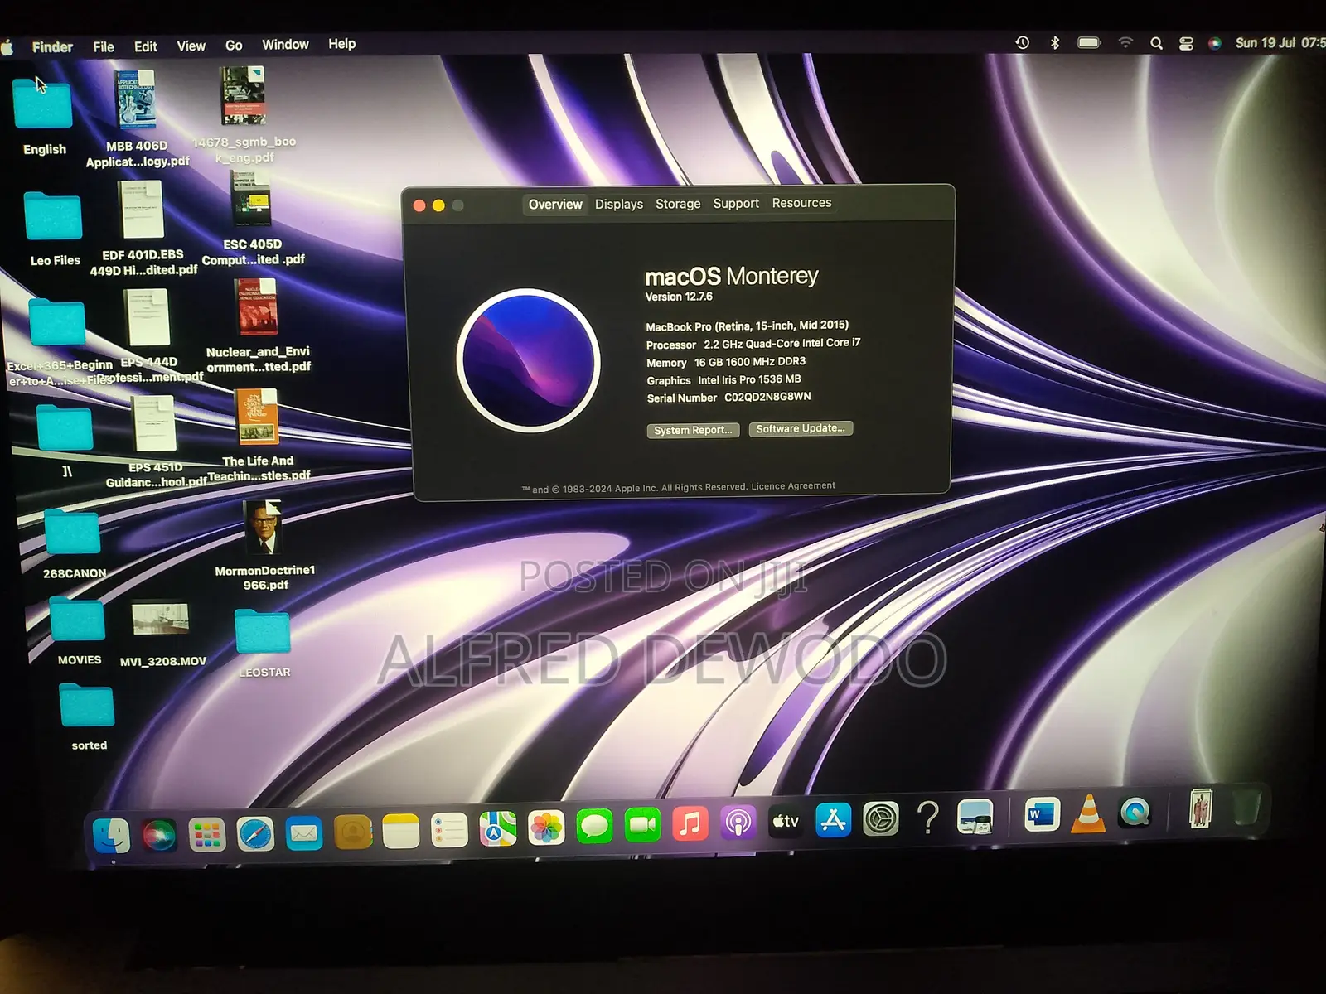The image size is (1326, 994).
Task: Open Apple TV app in Dock
Action: point(786,821)
